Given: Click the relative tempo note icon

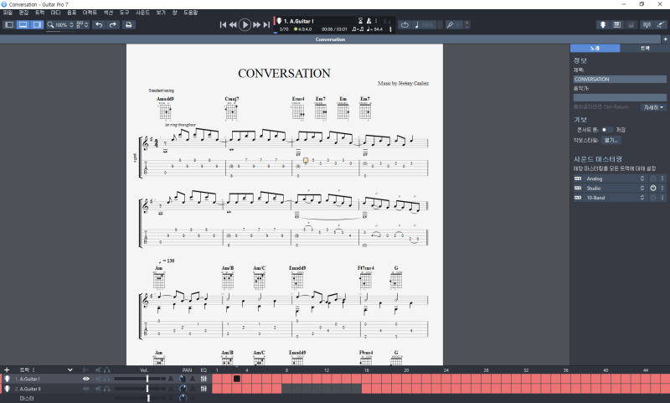Looking at the screenshot, I should click(x=416, y=25).
